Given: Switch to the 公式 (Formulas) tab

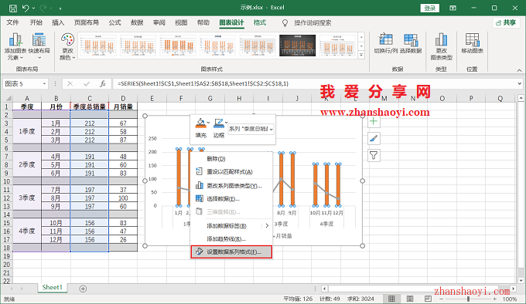Looking at the screenshot, I should [114, 22].
